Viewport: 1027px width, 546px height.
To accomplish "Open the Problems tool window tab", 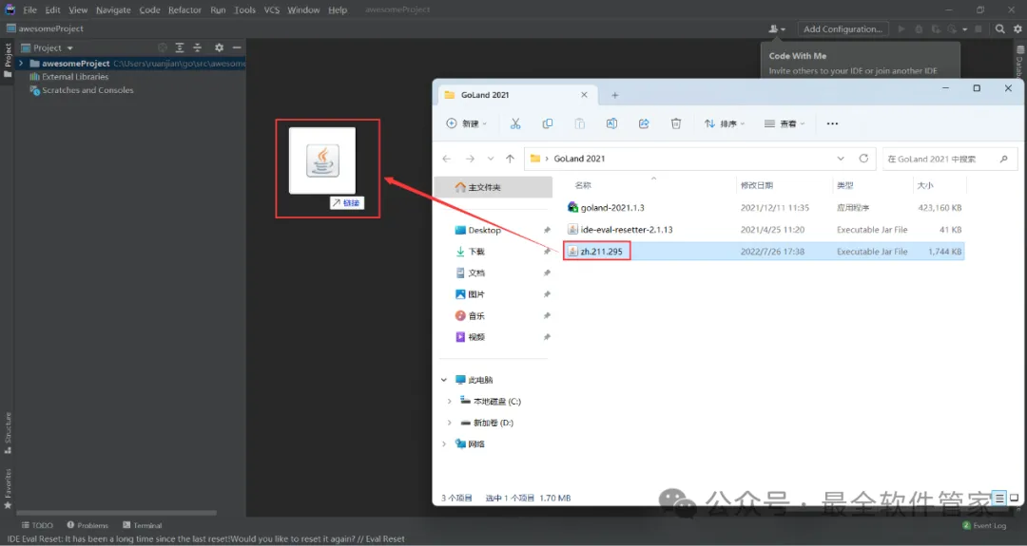I will pyautogui.click(x=87, y=525).
